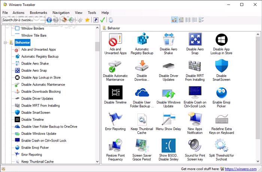
Task: Open Keep Thumbnail Cache tile
Action: click(x=142, y=124)
